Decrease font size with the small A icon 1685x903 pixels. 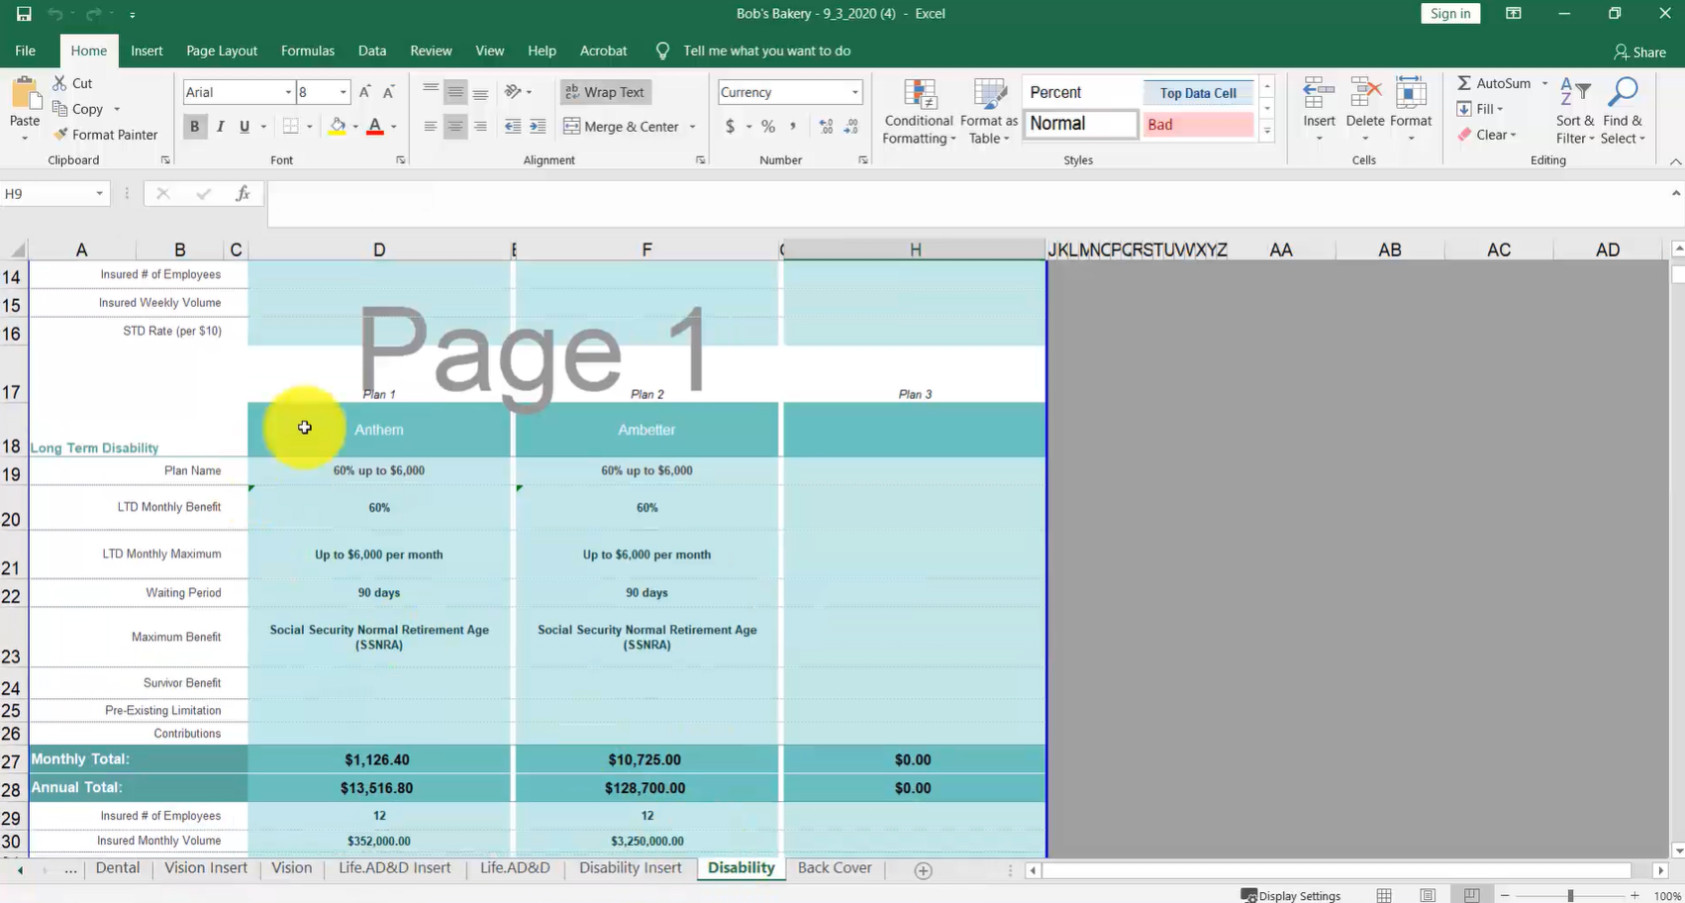389,92
